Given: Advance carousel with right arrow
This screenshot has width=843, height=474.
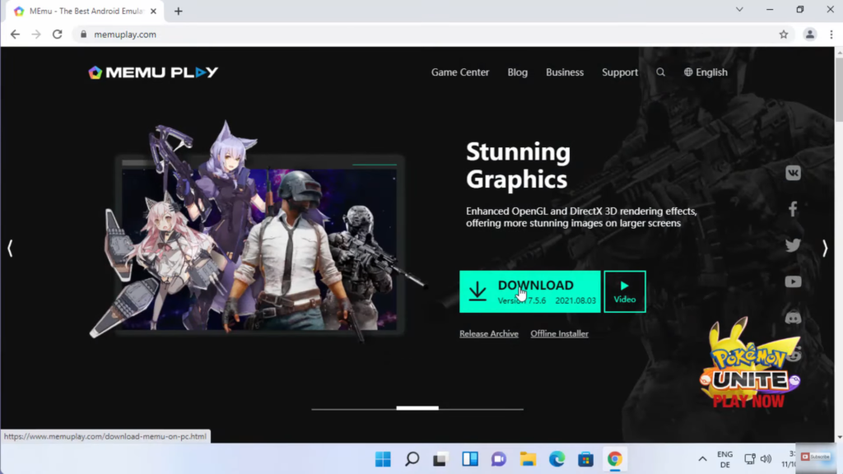Looking at the screenshot, I should coord(825,249).
